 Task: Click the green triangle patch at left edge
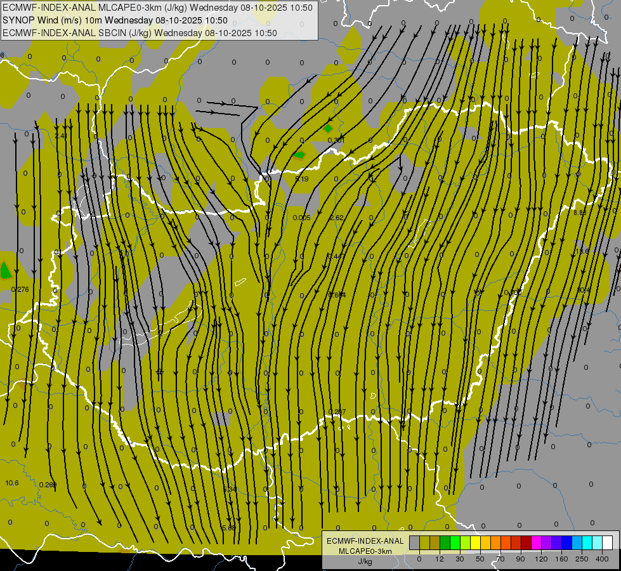click(x=5, y=270)
